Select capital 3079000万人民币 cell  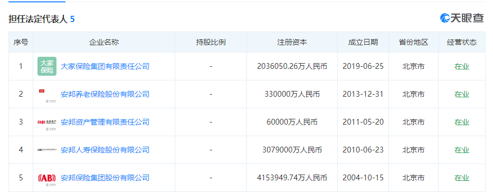coord(292,150)
